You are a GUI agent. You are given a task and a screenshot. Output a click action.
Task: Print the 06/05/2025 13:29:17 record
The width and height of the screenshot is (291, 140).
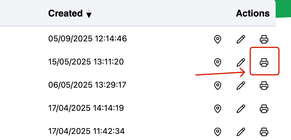[x=264, y=86]
